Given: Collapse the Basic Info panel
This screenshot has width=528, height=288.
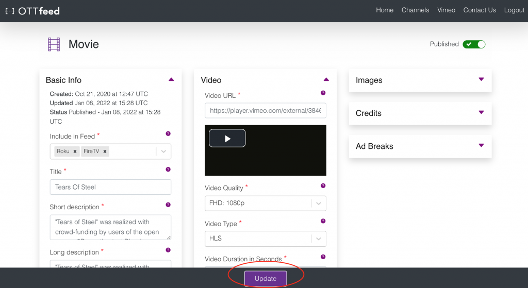Looking at the screenshot, I should click(x=171, y=79).
